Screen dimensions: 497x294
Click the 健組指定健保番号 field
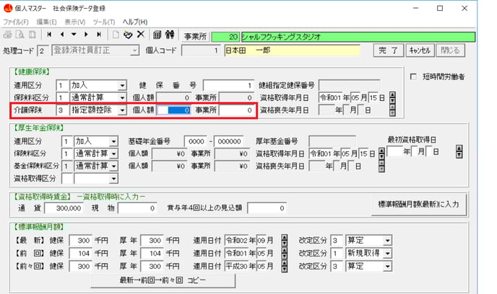tap(350, 85)
